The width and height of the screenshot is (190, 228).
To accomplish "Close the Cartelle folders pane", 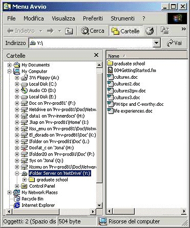I will tap(96, 55).
